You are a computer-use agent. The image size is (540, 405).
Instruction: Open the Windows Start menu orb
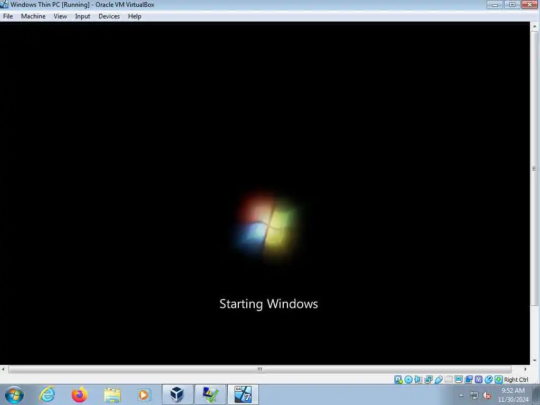[x=14, y=394]
